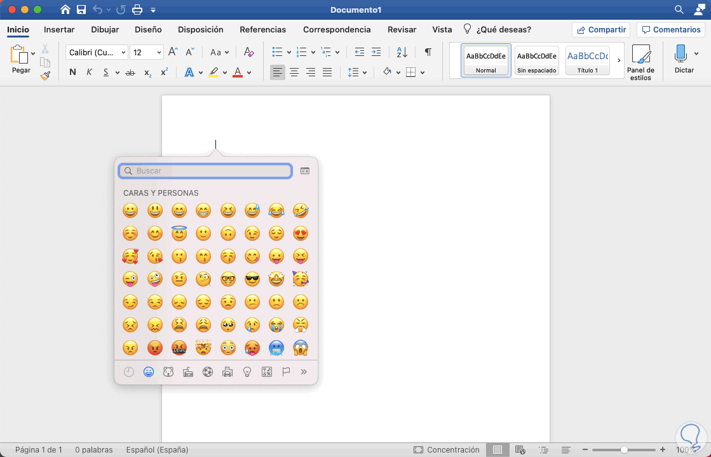Screen dimensions: 711x457
Task: Click the Comentarios button
Action: pyautogui.click(x=670, y=30)
